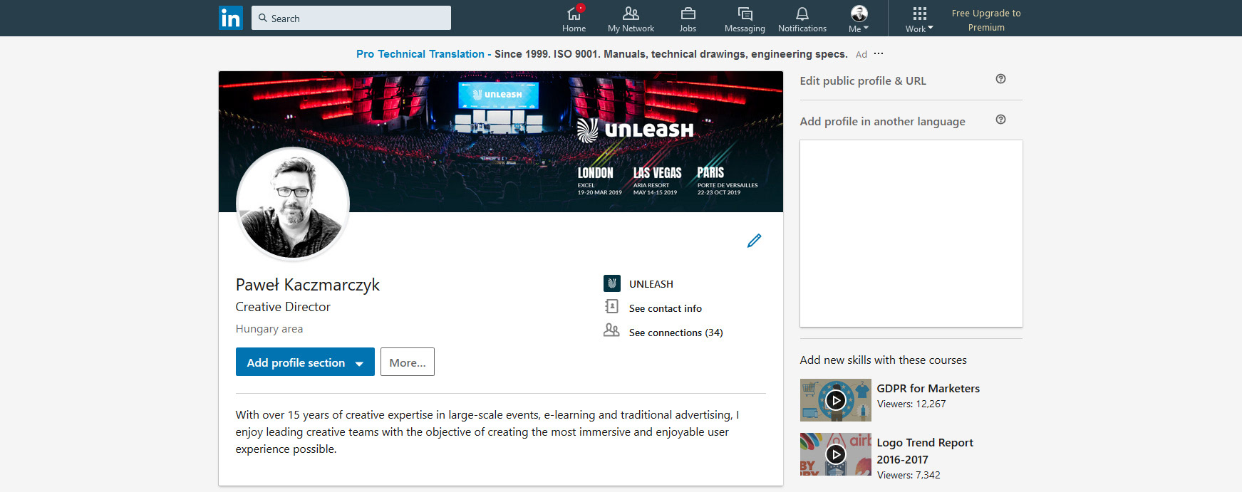The image size is (1242, 492).
Task: Click help icon beside Add profile language
Action: tap(1000, 120)
